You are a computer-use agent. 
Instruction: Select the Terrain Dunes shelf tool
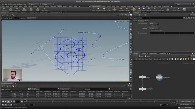point(44,9)
